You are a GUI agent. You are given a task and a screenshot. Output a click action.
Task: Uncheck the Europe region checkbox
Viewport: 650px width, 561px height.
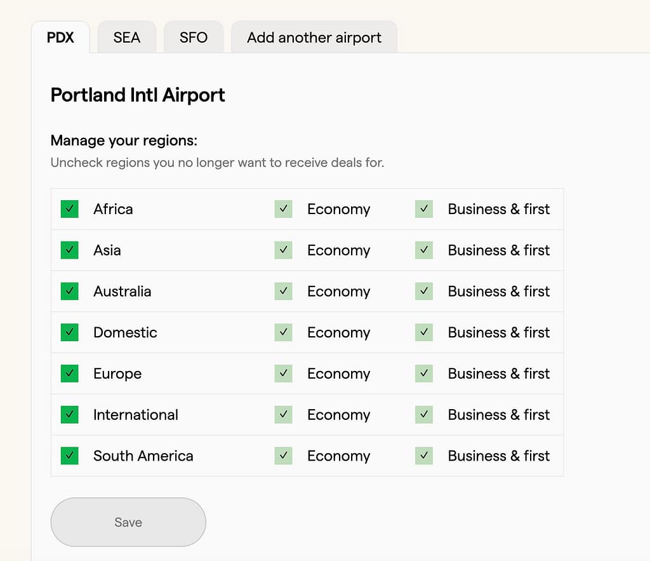69,374
